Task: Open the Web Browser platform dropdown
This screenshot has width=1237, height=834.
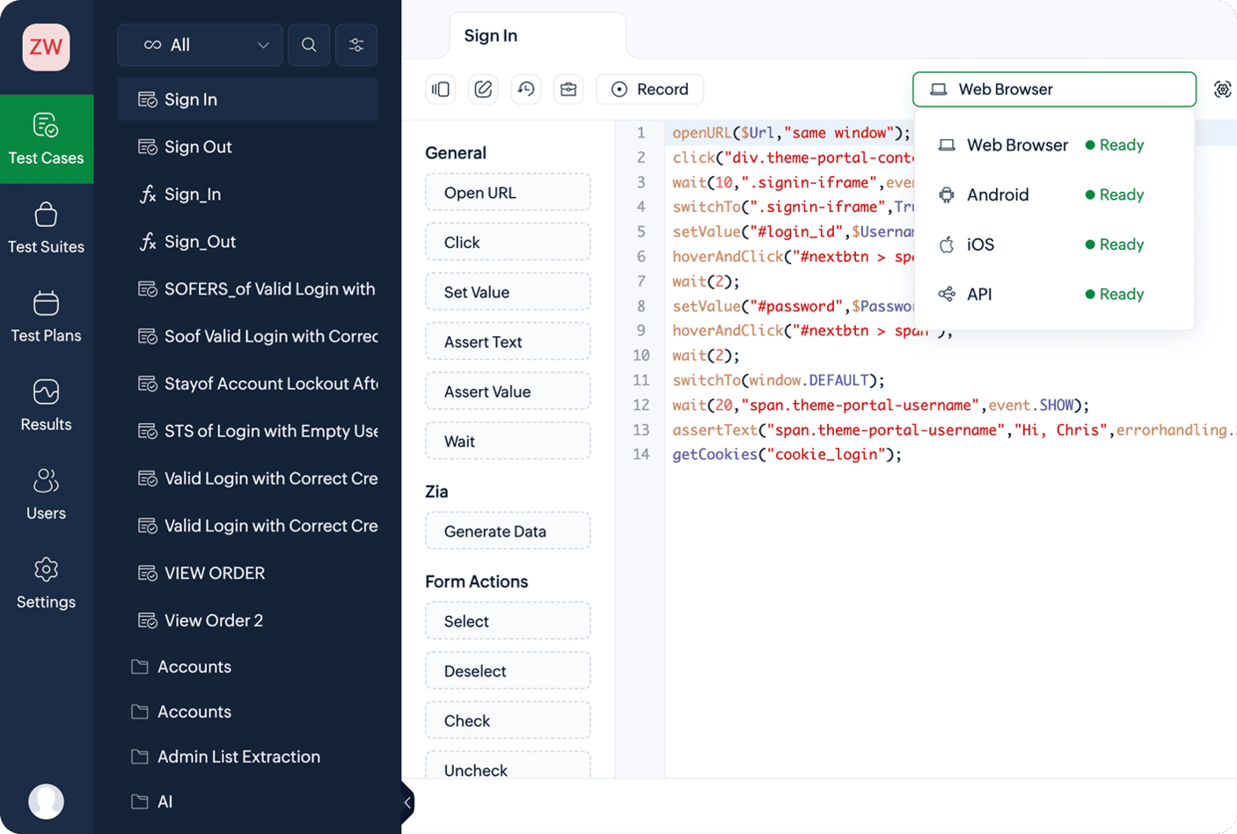Action: (x=1054, y=89)
